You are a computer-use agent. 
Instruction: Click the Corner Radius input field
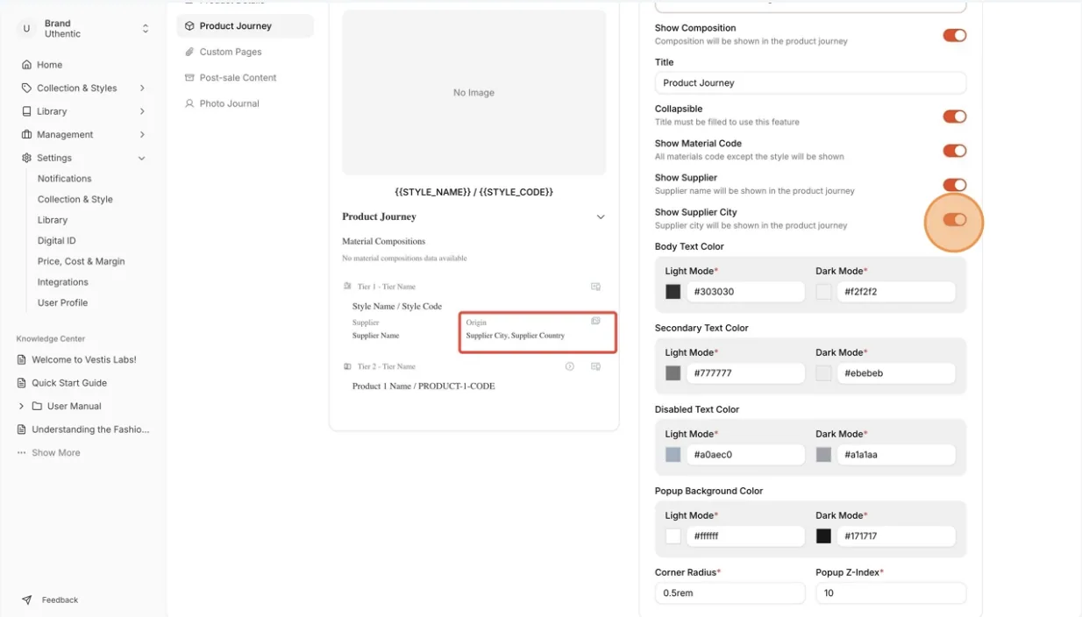[x=730, y=592]
